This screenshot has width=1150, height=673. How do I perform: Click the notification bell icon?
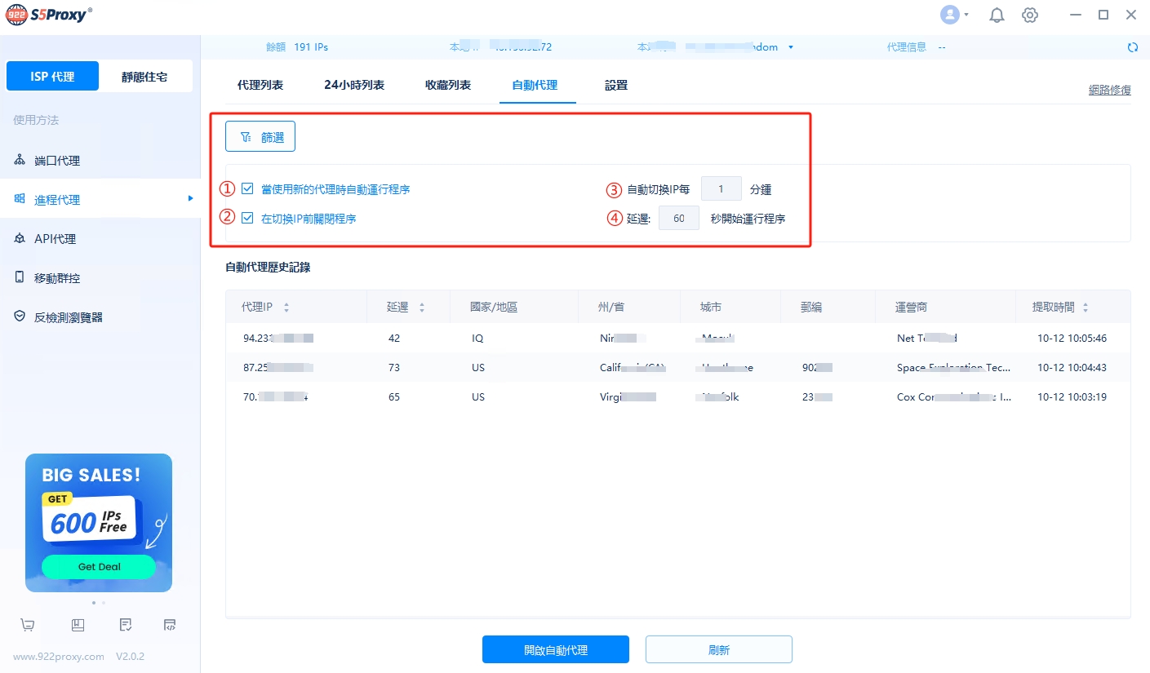pyautogui.click(x=997, y=15)
